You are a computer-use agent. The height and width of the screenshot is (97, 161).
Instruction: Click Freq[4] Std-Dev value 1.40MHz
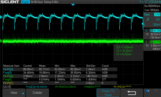(x=91, y=79)
